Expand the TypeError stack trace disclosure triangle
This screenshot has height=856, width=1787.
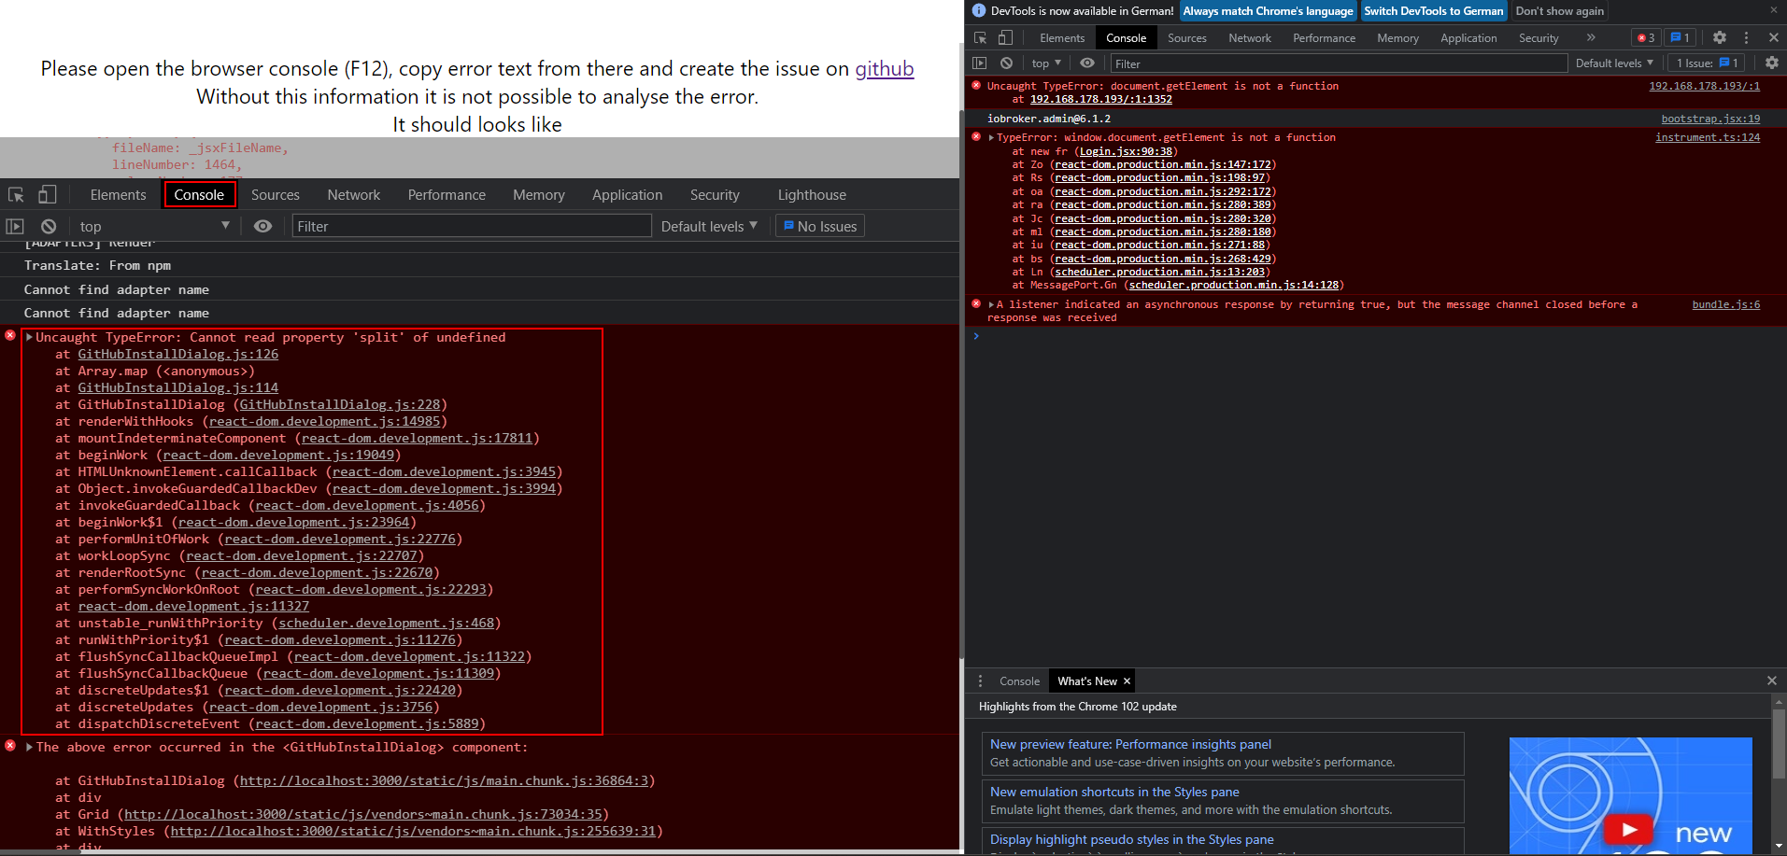[990, 137]
